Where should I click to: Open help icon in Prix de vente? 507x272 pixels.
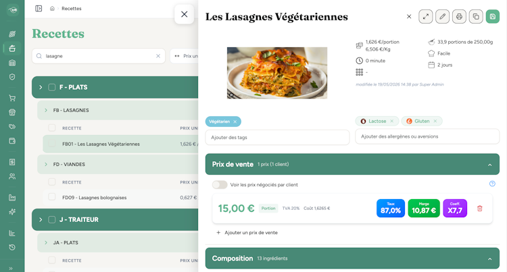pos(492,184)
